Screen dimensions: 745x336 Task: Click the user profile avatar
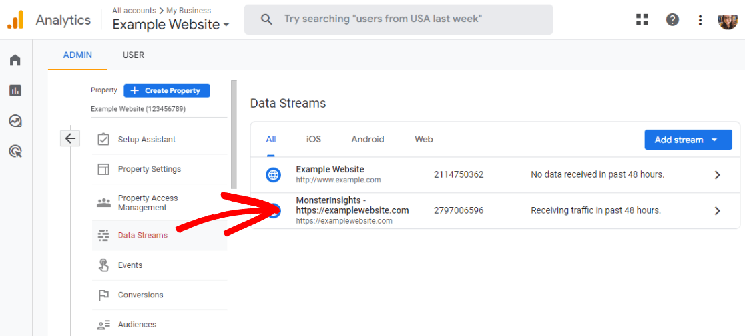point(728,20)
